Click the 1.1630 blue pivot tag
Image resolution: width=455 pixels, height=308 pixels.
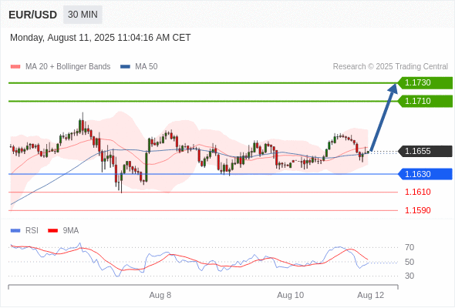[x=425, y=174]
